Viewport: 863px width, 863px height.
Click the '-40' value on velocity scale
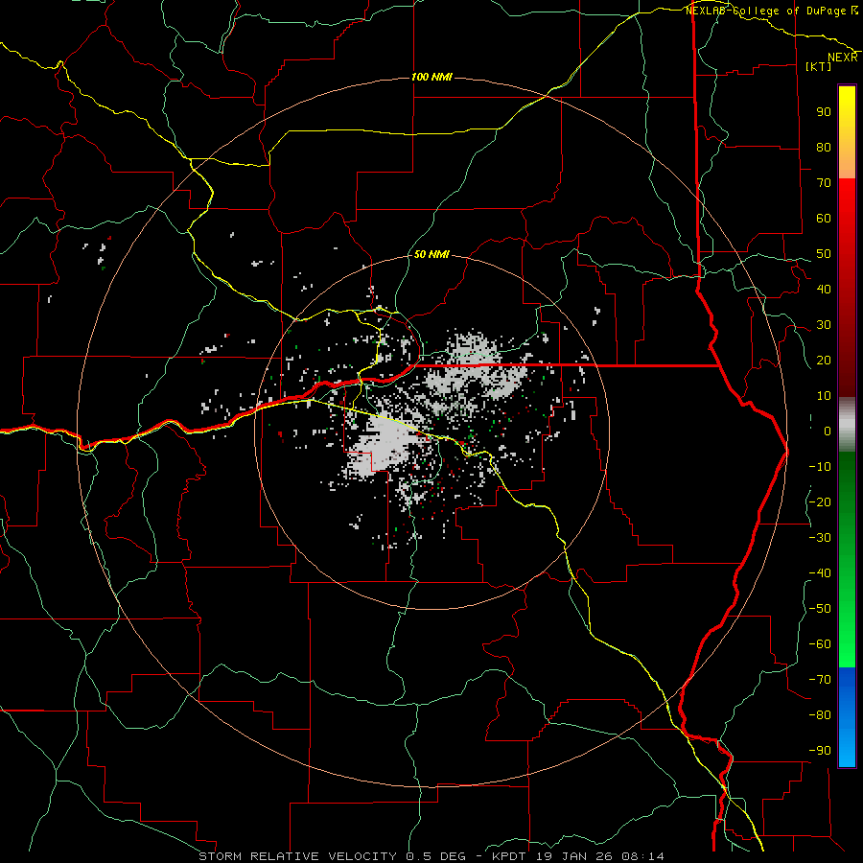[x=820, y=573]
